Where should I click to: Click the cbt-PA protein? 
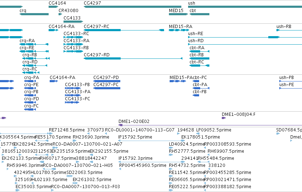[x=201, y=88]
